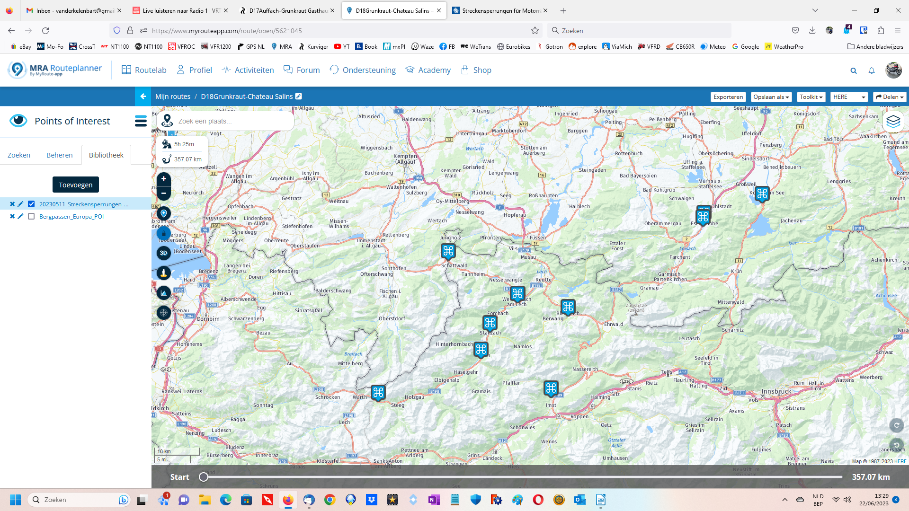Click the Exporteren button
The image size is (909, 511).
click(728, 97)
